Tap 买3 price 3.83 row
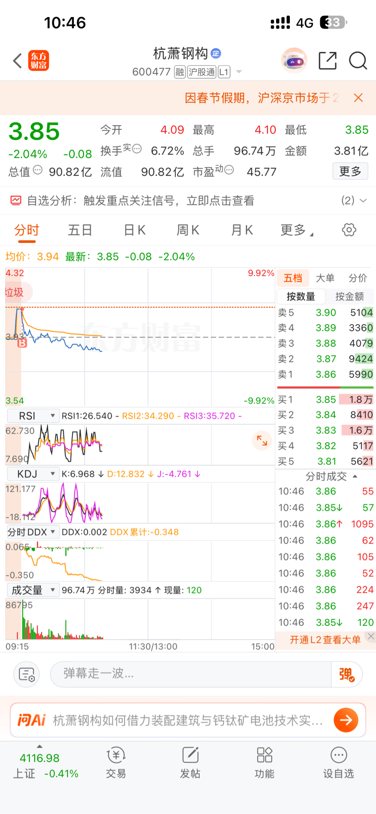Screen dimensions: 376x814 (325, 430)
